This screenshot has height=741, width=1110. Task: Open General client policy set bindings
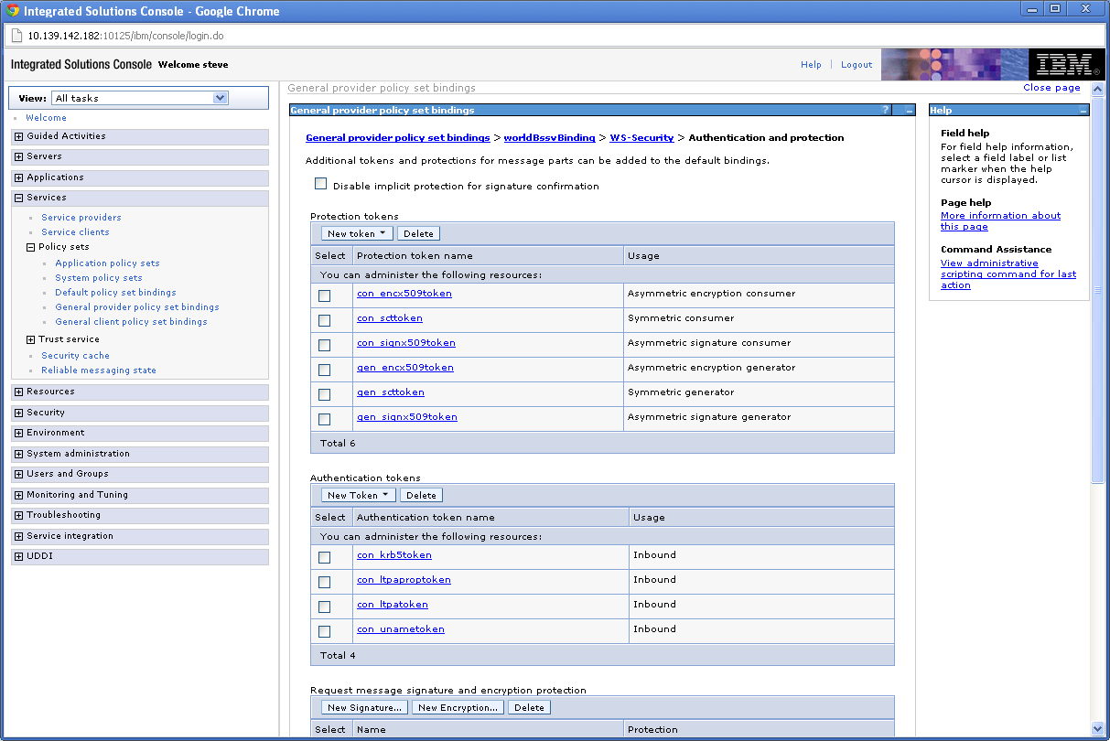coord(131,322)
